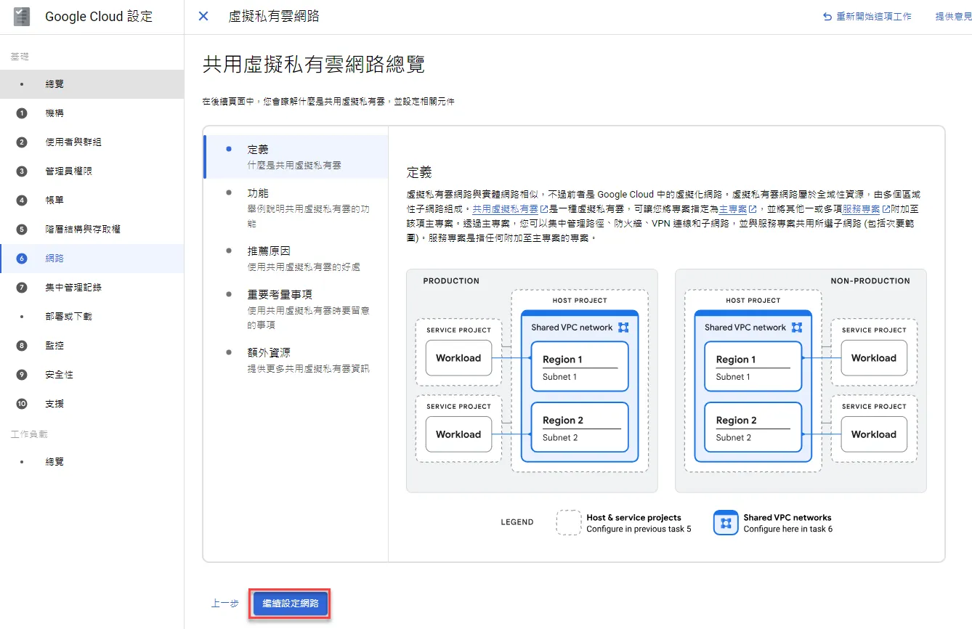
Task: Click number 4 step badge icon
Action: pyautogui.click(x=22, y=200)
